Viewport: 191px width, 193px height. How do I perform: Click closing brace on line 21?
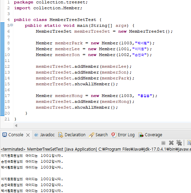click(x=15, y=119)
